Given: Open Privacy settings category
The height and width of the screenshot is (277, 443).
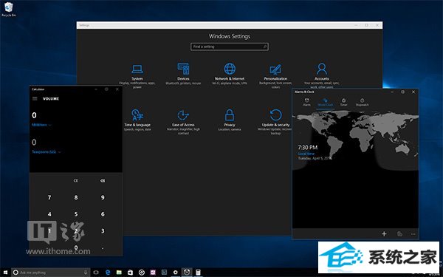Looking at the screenshot, I should [230, 120].
